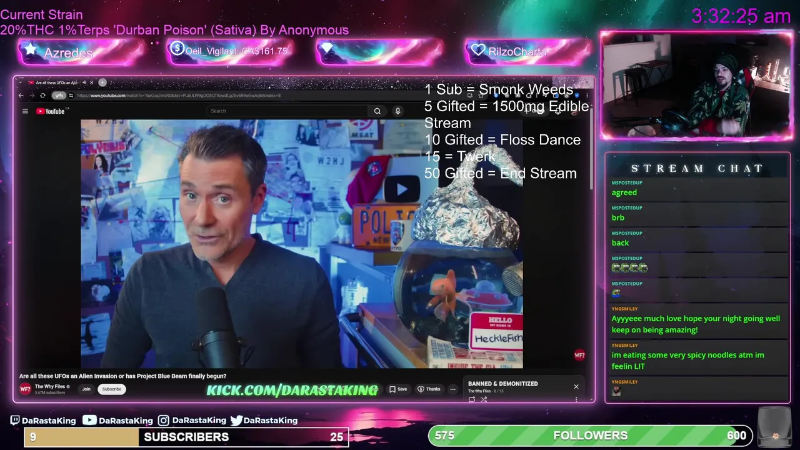Click the play button on the video

click(x=401, y=189)
